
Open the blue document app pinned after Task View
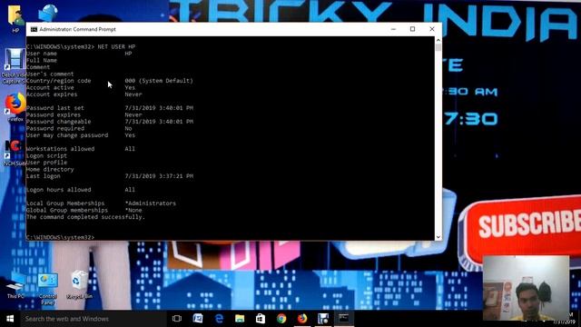[198, 319]
